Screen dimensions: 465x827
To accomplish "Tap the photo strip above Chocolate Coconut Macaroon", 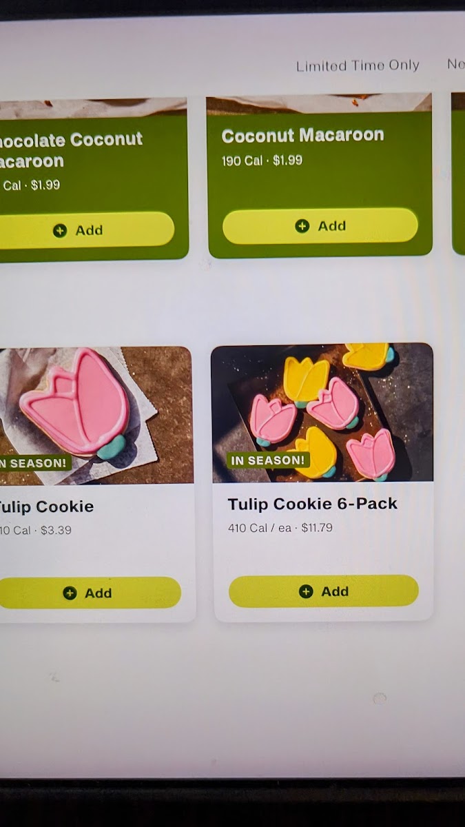I will pos(93,108).
